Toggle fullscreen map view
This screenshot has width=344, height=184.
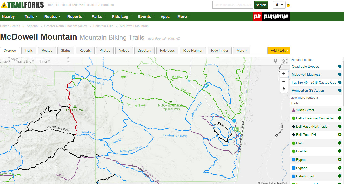tap(285, 61)
